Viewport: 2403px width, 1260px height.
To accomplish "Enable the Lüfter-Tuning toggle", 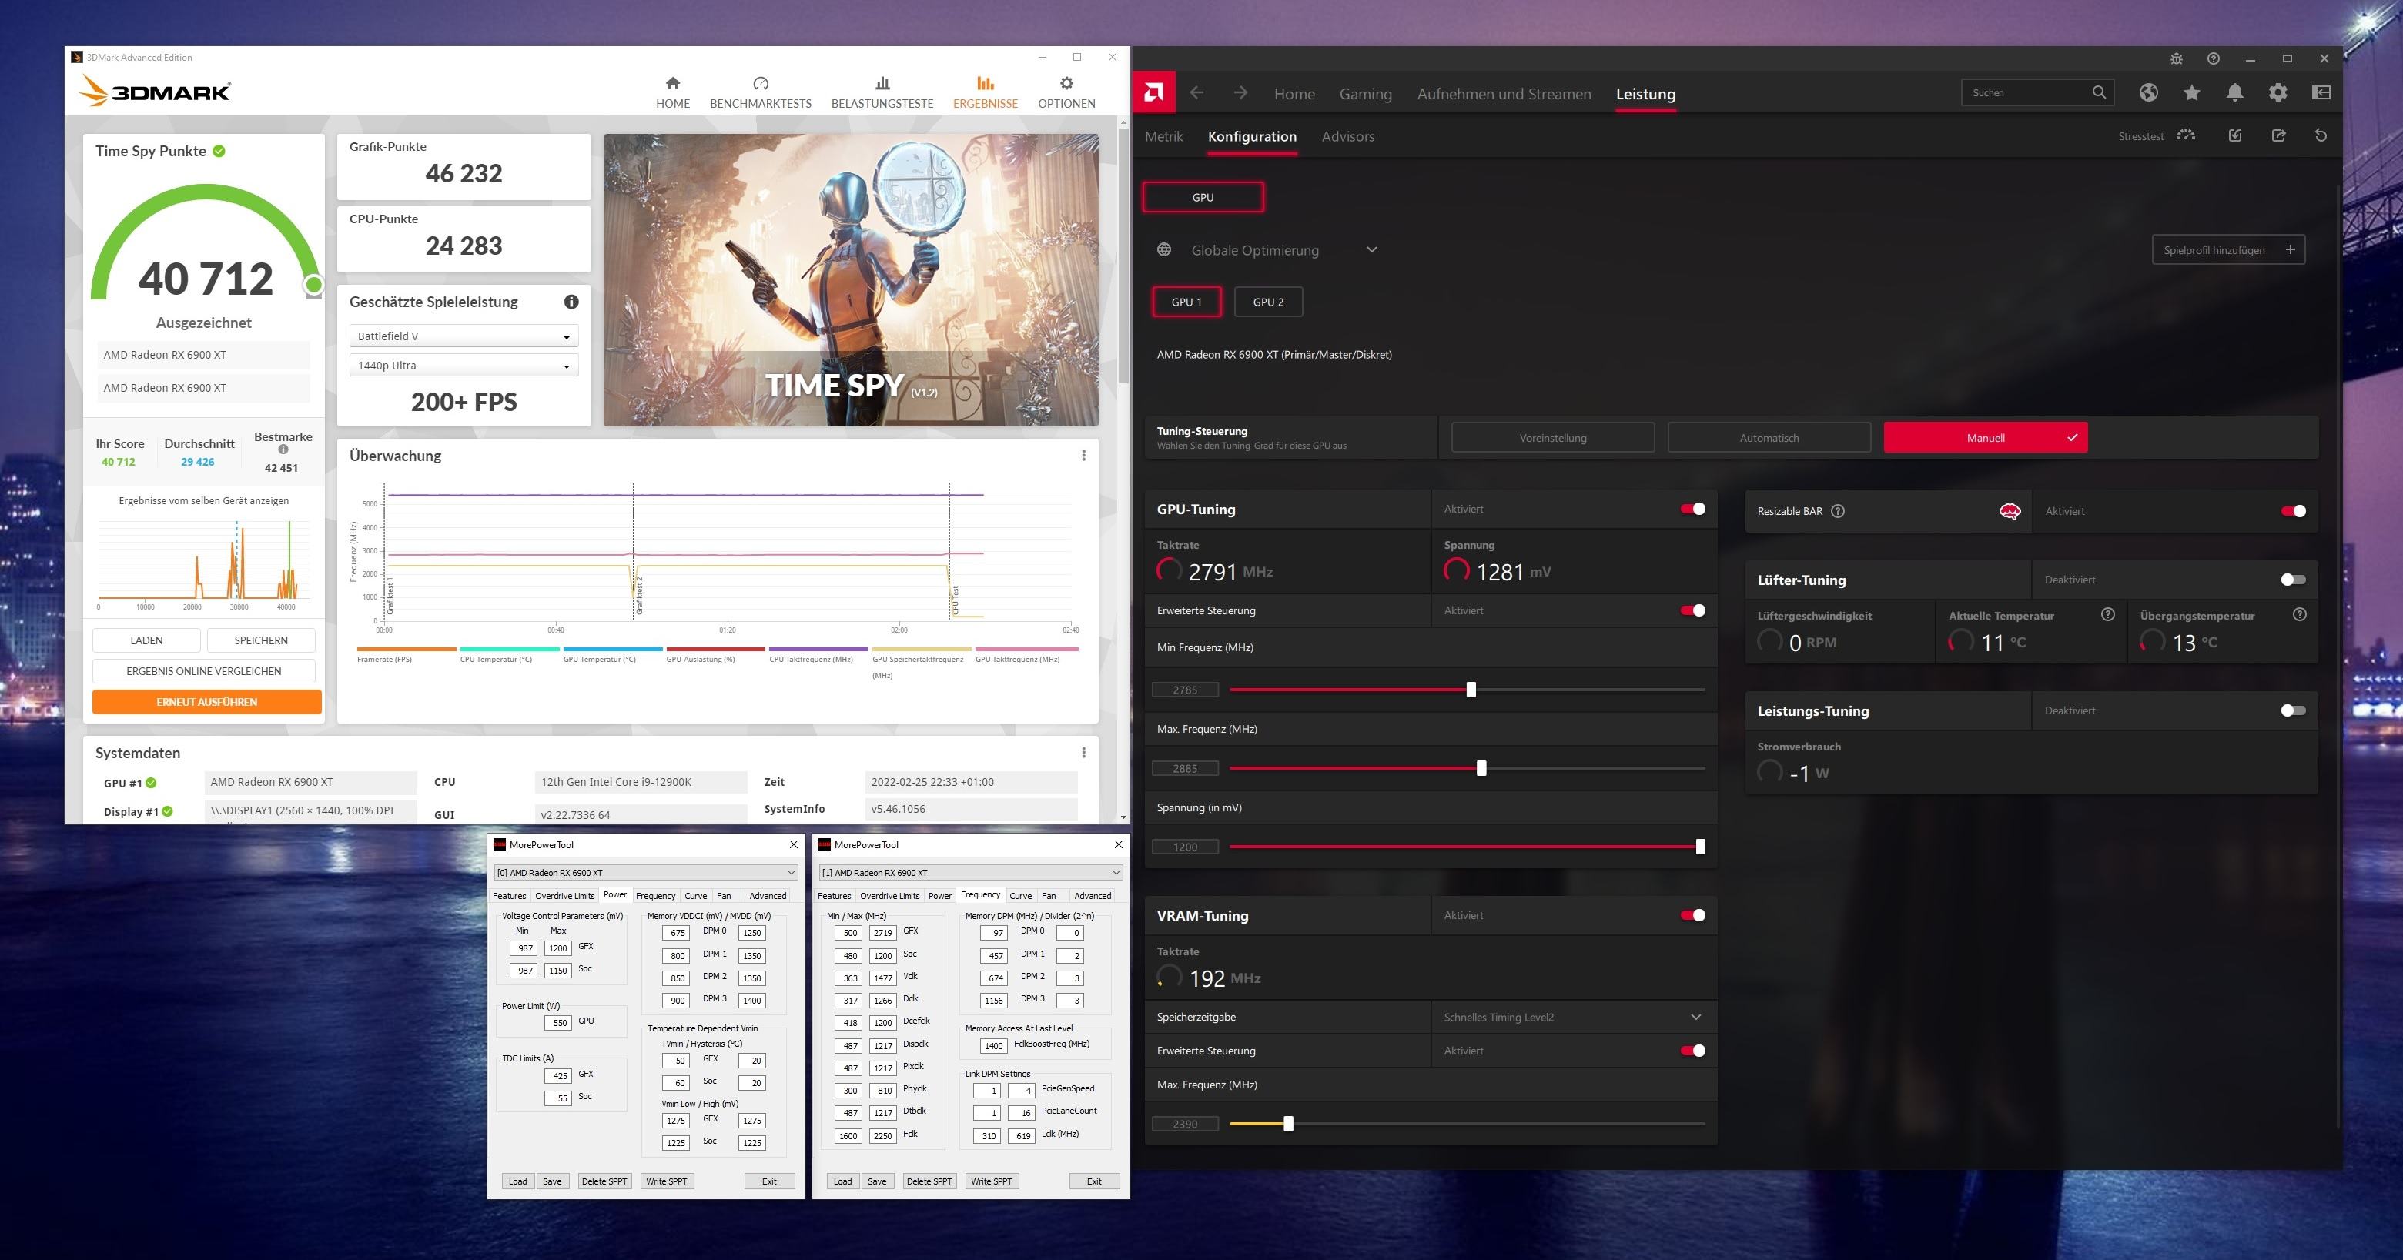I will click(x=2292, y=580).
